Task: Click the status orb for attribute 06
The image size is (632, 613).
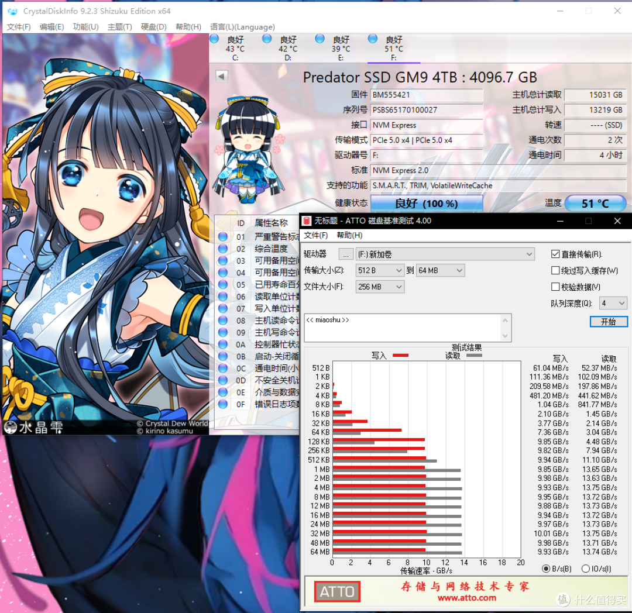Action: [223, 297]
